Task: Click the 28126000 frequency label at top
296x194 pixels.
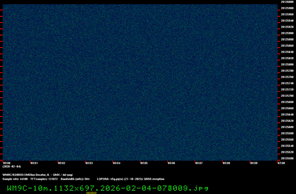Action: pos(287,2)
